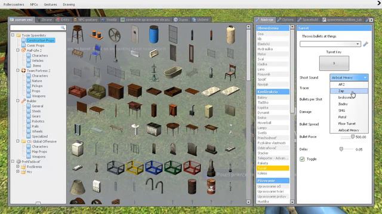Spawn the white radiator prop
Viewport: 382px width, 214px height.
tap(97, 187)
